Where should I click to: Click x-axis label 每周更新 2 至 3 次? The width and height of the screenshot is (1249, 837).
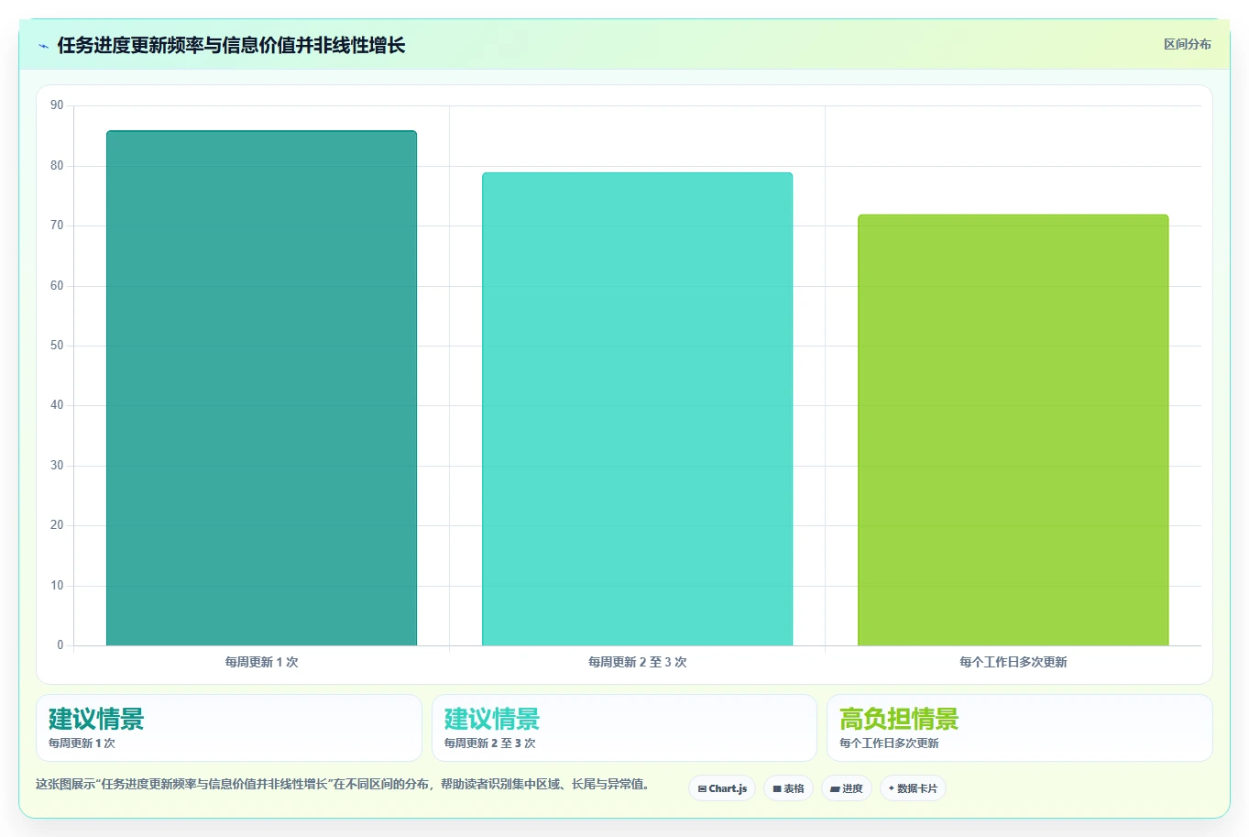coord(637,662)
